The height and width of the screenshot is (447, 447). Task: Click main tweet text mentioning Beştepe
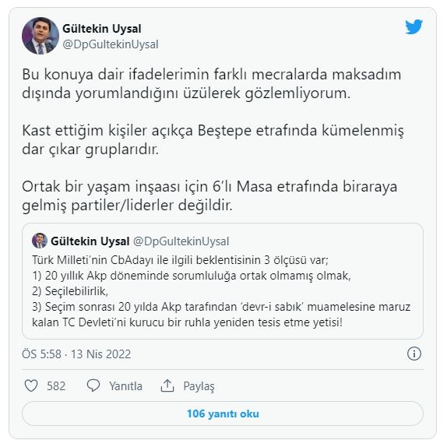click(x=213, y=139)
